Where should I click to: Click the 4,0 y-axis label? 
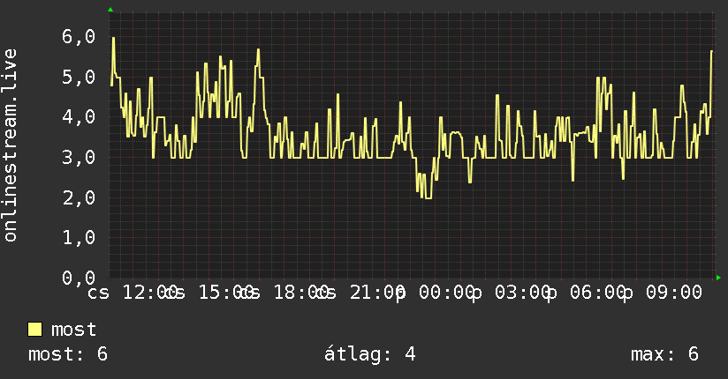[79, 116]
